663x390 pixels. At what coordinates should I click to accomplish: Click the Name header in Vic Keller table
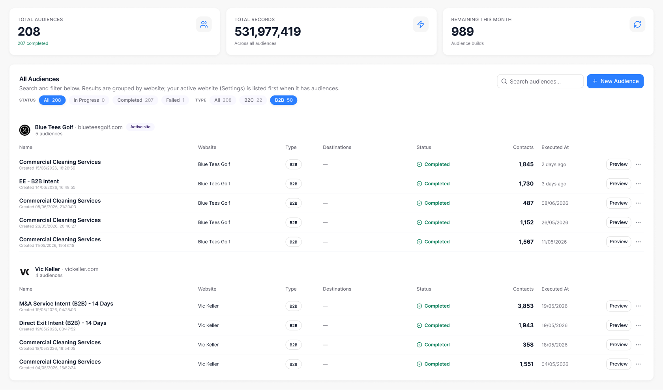coord(26,289)
